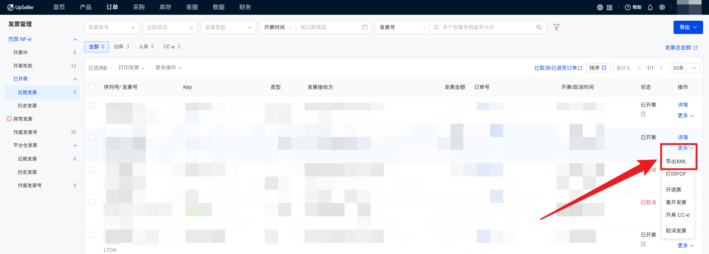This screenshot has width=709, height=254.
Task: Open notifications bell icon
Action: [650, 7]
